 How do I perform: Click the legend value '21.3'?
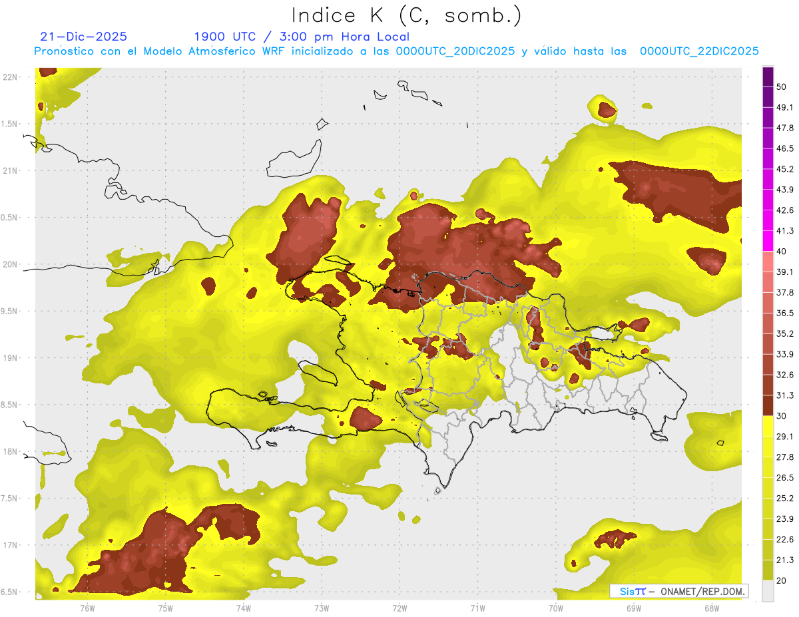[785, 560]
